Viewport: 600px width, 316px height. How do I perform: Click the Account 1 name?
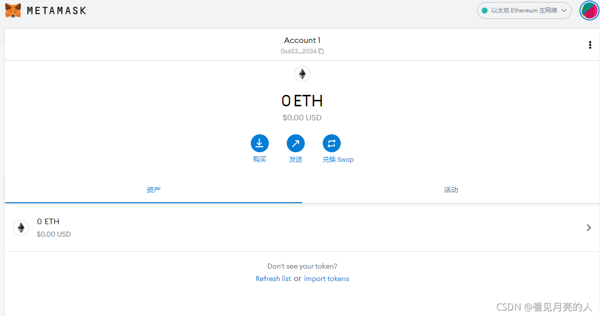302,40
